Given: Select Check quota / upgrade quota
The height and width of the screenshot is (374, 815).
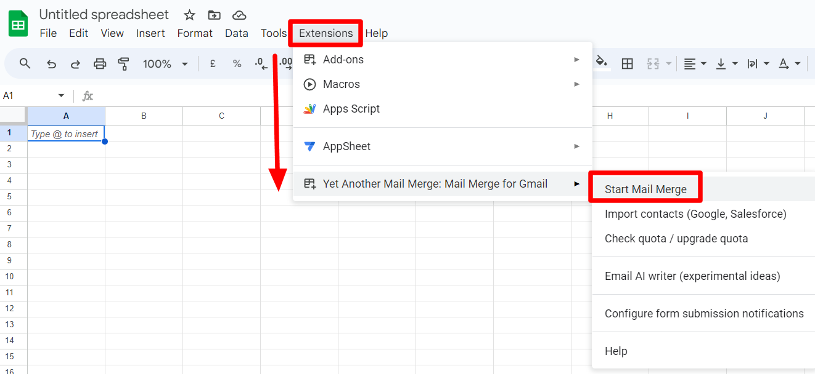Looking at the screenshot, I should [703, 239].
